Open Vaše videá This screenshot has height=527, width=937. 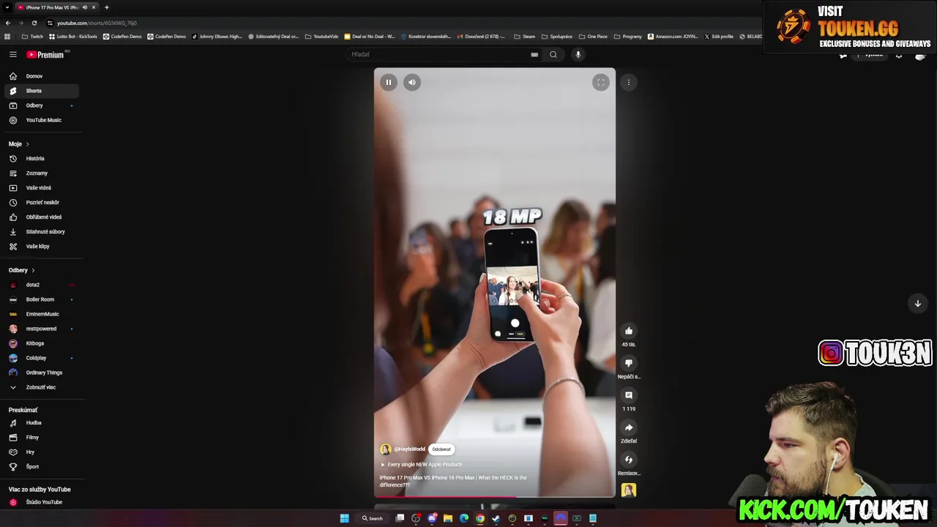(41, 188)
